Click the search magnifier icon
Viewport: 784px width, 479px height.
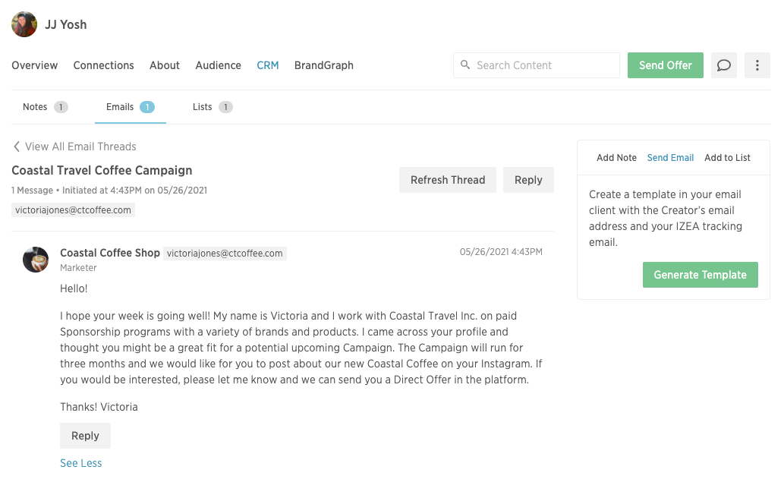click(x=465, y=65)
